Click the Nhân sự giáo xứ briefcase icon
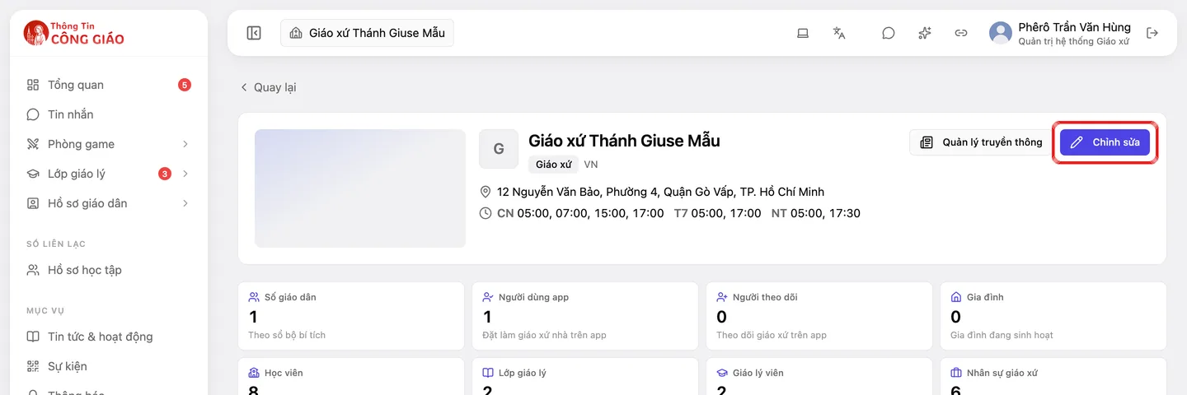 point(956,373)
